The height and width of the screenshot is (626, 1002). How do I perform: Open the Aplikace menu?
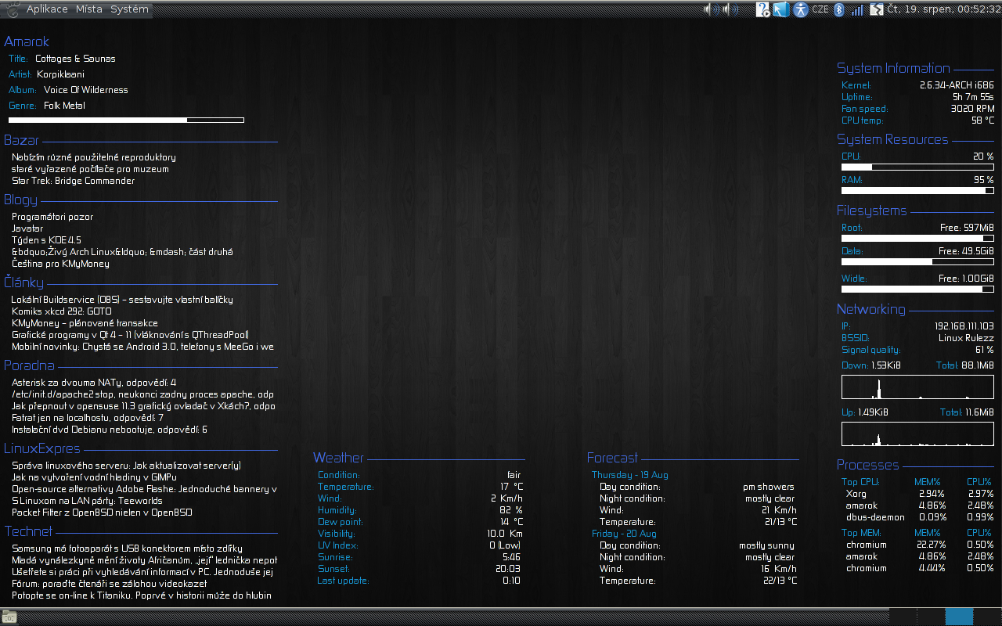[47, 9]
